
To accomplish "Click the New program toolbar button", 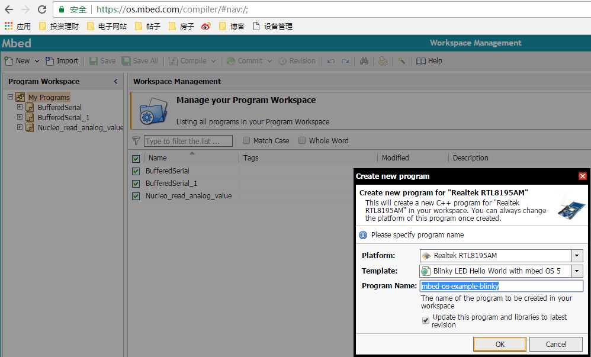I will 17,61.
